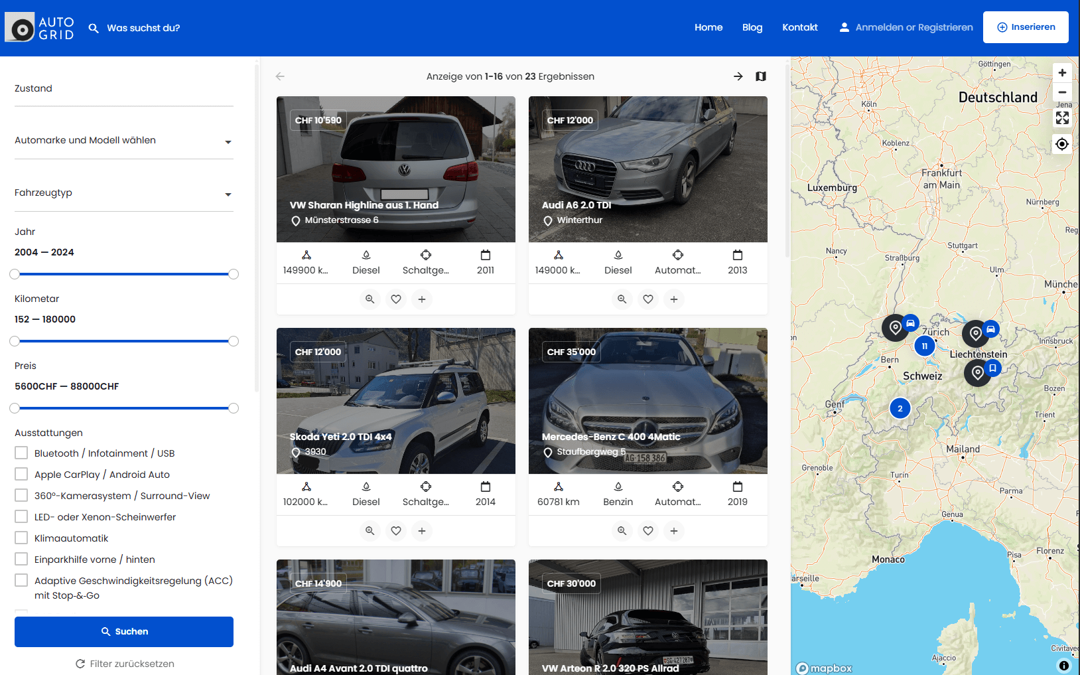This screenshot has width=1080, height=675.
Task: Click the user account icon
Action: click(844, 27)
